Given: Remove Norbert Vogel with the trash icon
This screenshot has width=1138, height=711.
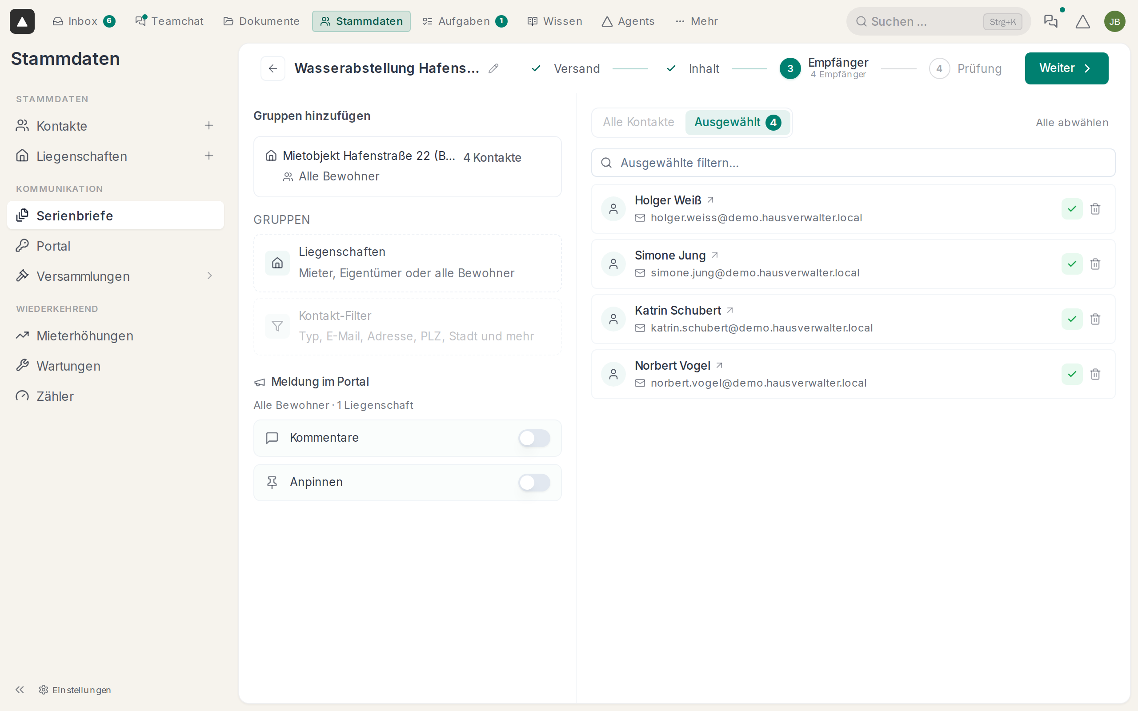Looking at the screenshot, I should 1095,374.
